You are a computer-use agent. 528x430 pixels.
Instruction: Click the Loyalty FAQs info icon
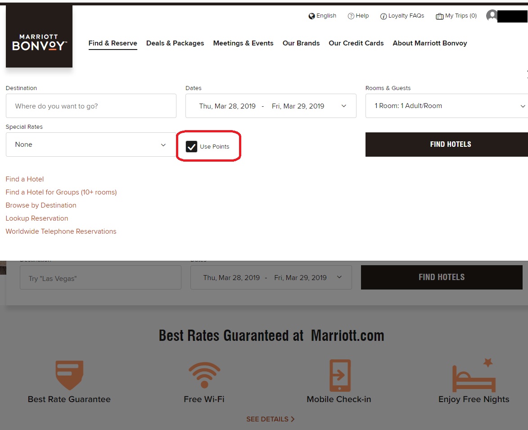click(x=383, y=16)
